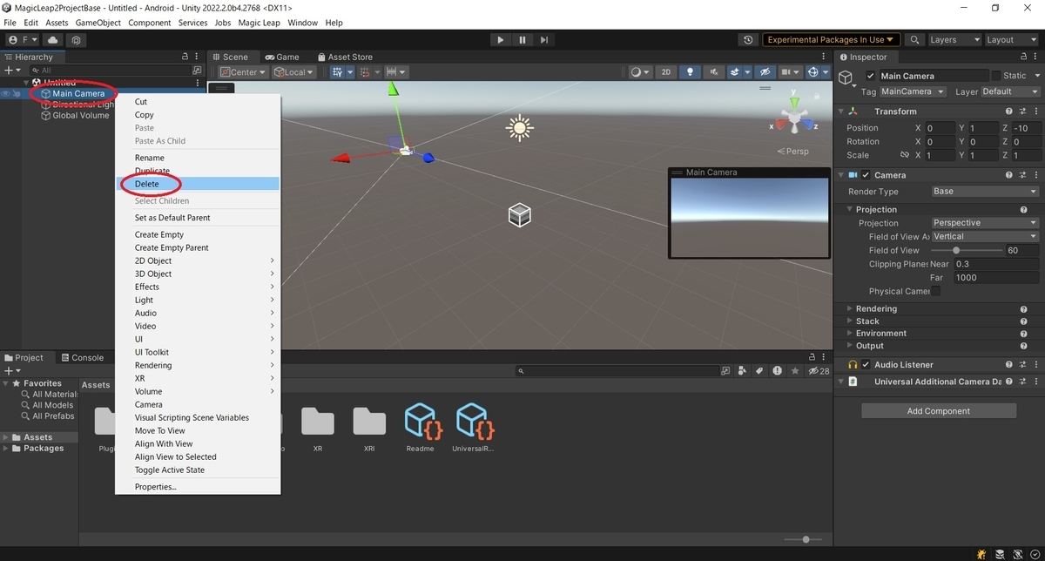This screenshot has height=561, width=1045.
Task: Open the Undo History icon
Action: pyautogui.click(x=748, y=40)
